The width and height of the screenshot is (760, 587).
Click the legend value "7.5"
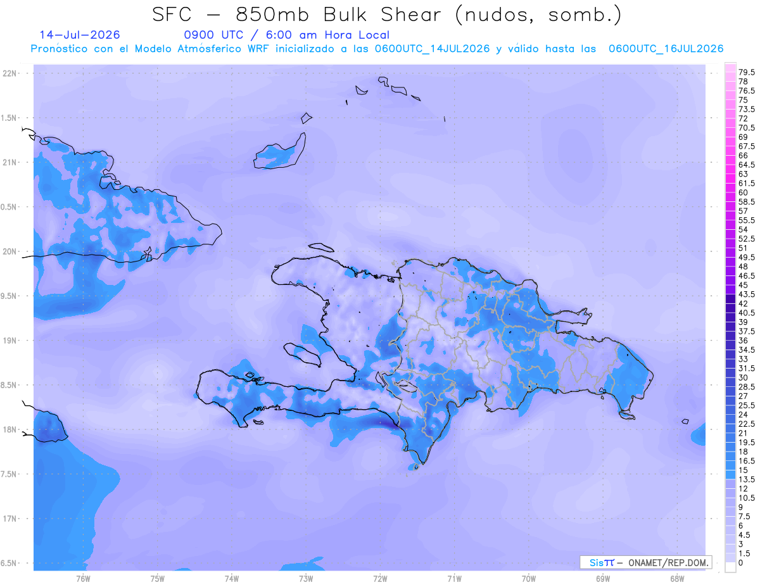point(745,516)
